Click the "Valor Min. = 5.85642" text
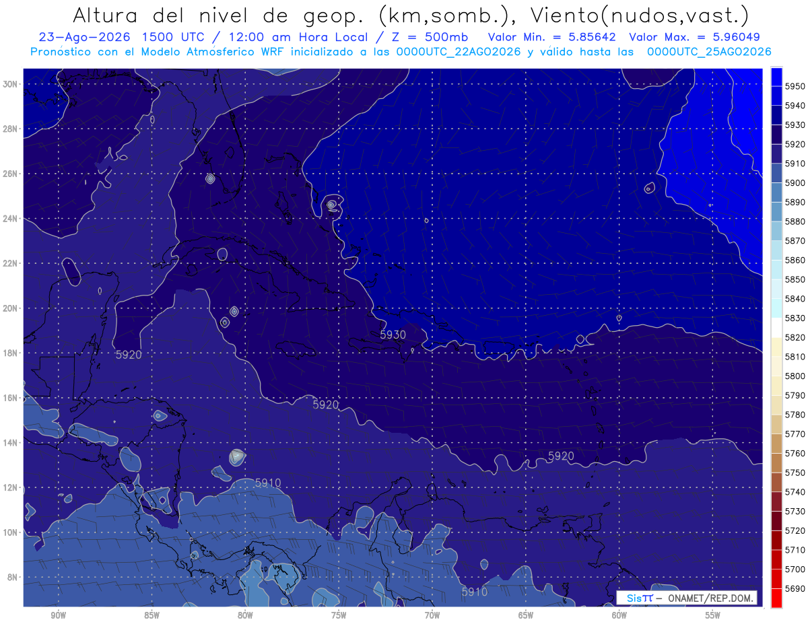This screenshot has height=624, width=808. (x=551, y=37)
